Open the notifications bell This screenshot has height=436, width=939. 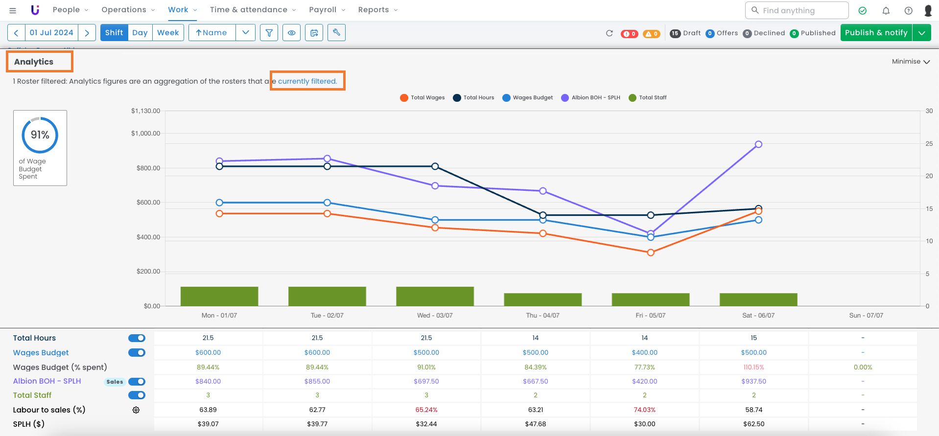(886, 10)
